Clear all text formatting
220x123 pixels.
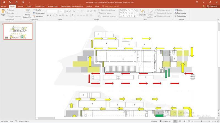74,11
